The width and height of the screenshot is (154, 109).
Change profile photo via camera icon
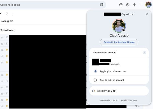(x=123, y=30)
